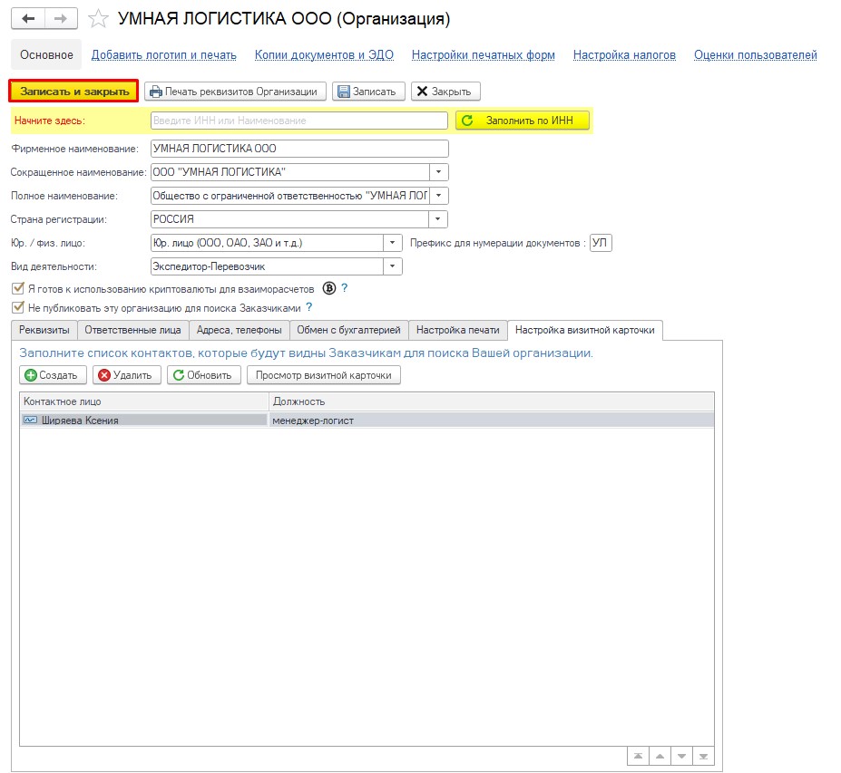Open Адреса, телефоны tab
Screen dimensions: 841x773
[240, 330]
